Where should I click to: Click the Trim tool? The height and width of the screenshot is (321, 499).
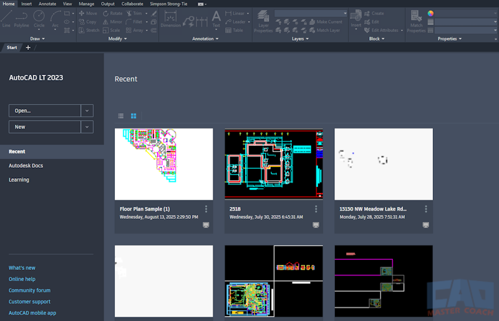coord(134,13)
